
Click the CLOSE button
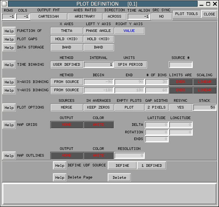(x=209, y=14)
